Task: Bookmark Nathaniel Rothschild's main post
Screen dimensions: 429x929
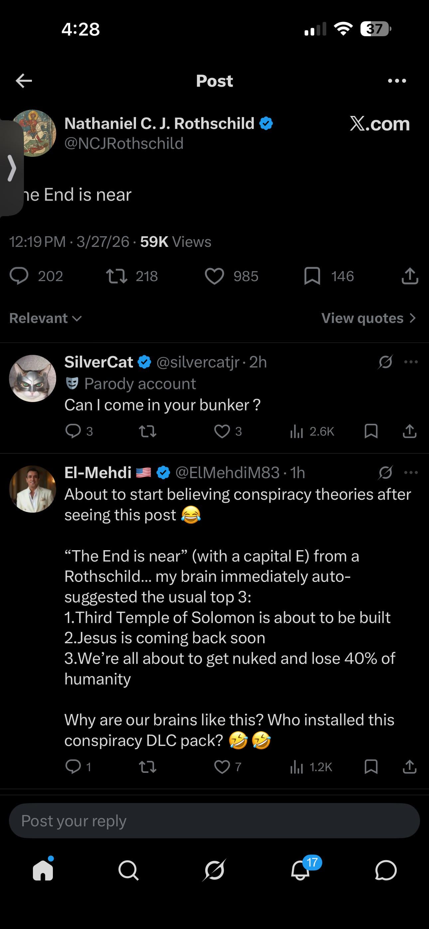Action: click(312, 276)
